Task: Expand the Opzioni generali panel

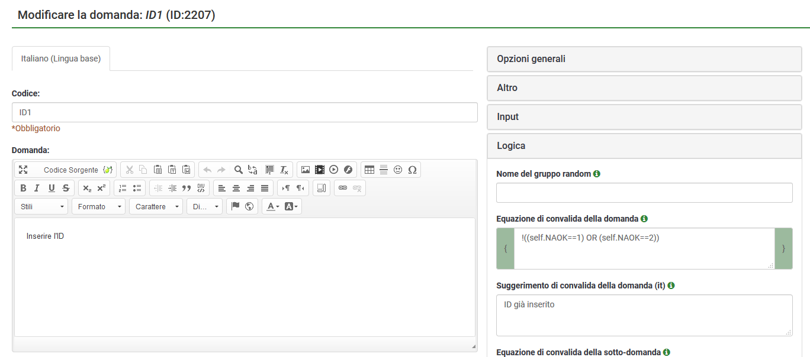Action: click(648, 59)
